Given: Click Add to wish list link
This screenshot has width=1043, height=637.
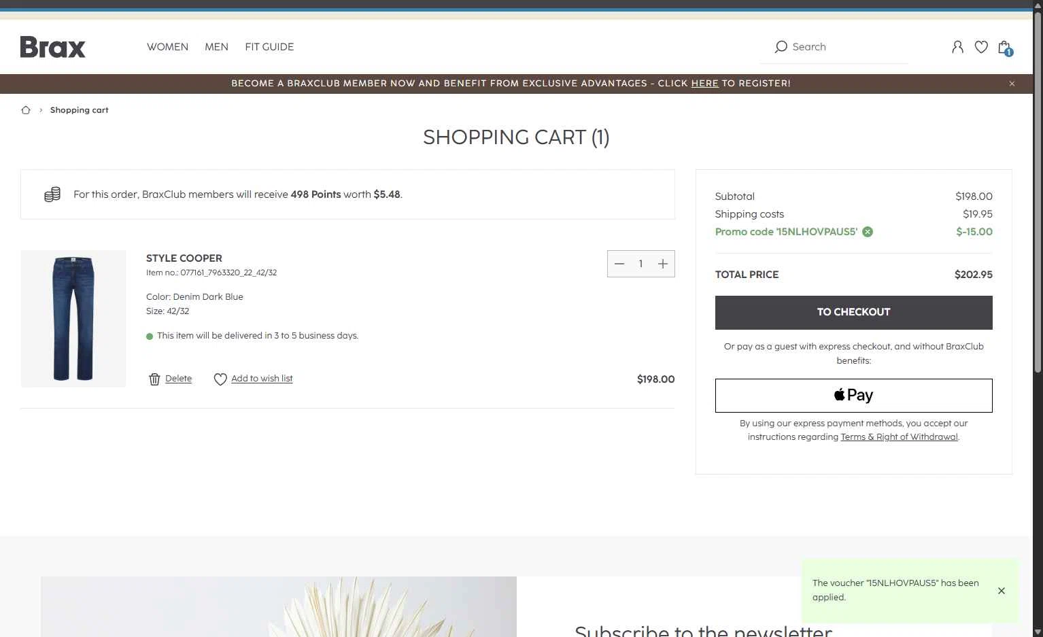Looking at the screenshot, I should [262, 379].
